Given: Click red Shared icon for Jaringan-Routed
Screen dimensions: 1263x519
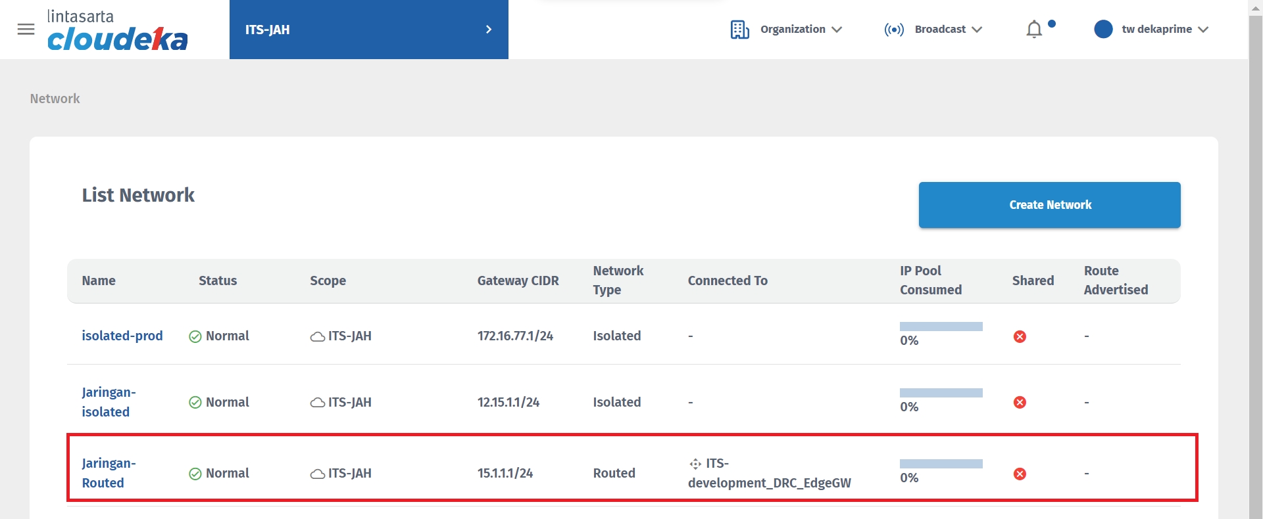Looking at the screenshot, I should tap(1020, 474).
